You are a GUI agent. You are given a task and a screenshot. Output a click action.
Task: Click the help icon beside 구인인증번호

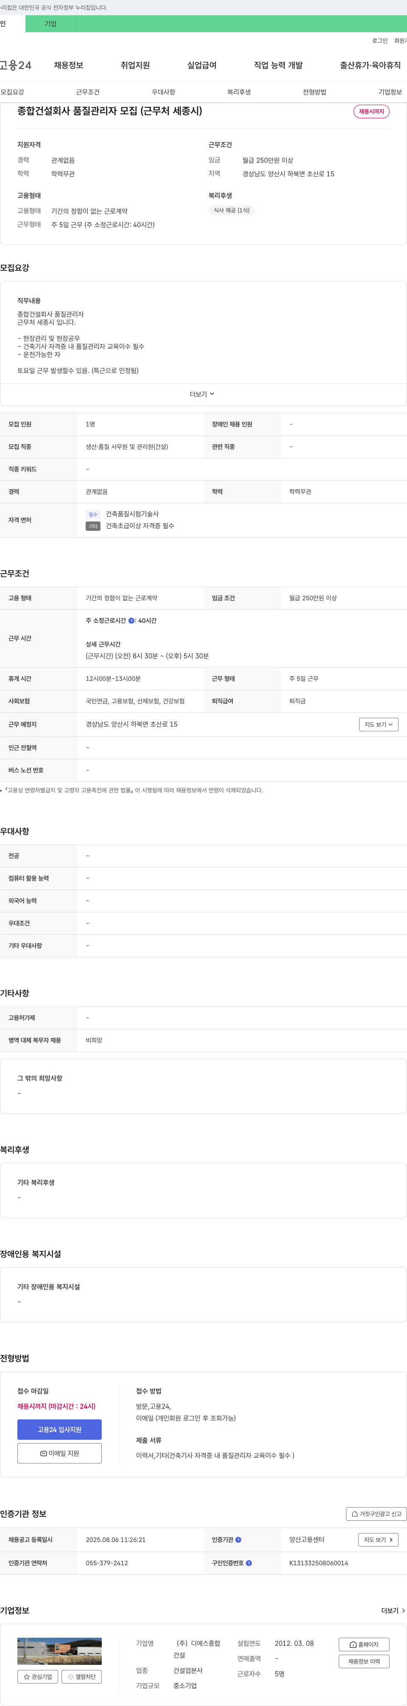click(249, 1563)
